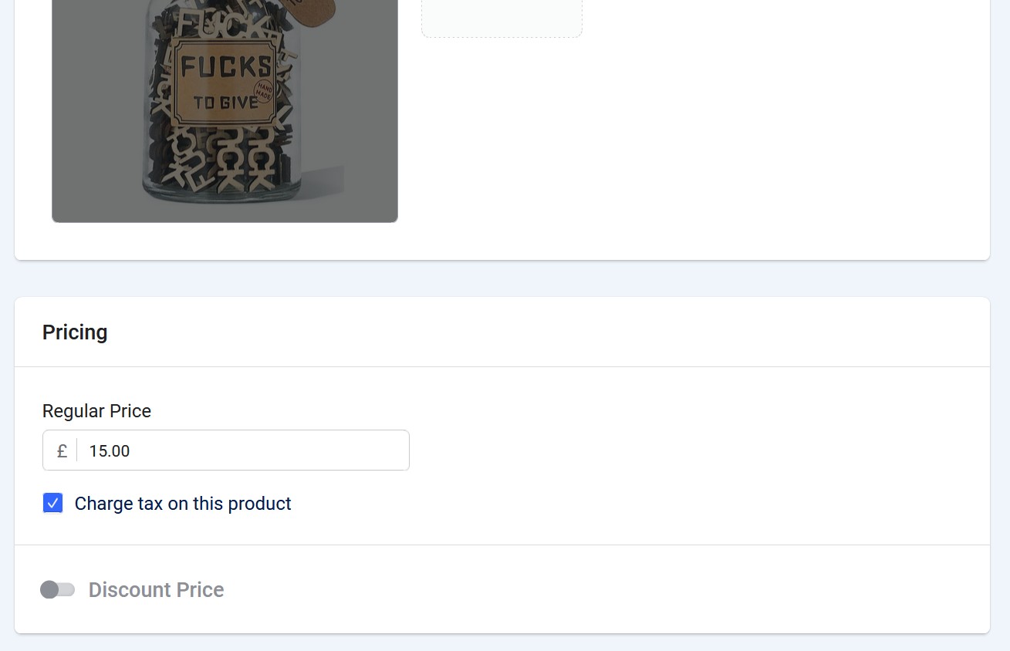Screen dimensions: 1010x651
Task: Click the grey knob of the Discount toggle
Action: click(x=49, y=590)
